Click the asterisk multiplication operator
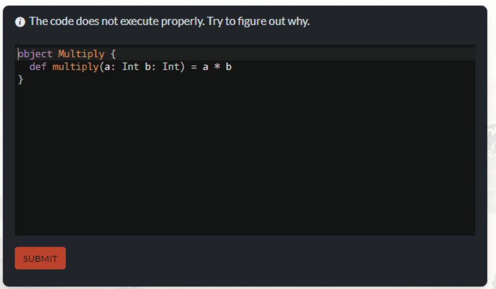The image size is (496, 289). coord(217,67)
